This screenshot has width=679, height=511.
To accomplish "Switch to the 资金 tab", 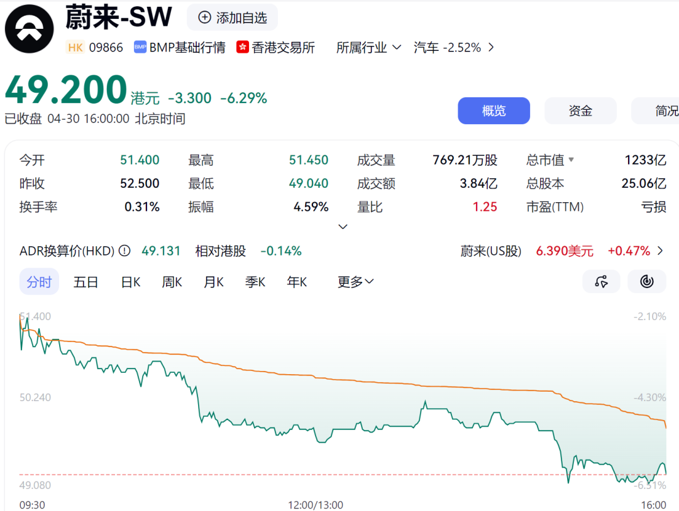I will [x=580, y=110].
